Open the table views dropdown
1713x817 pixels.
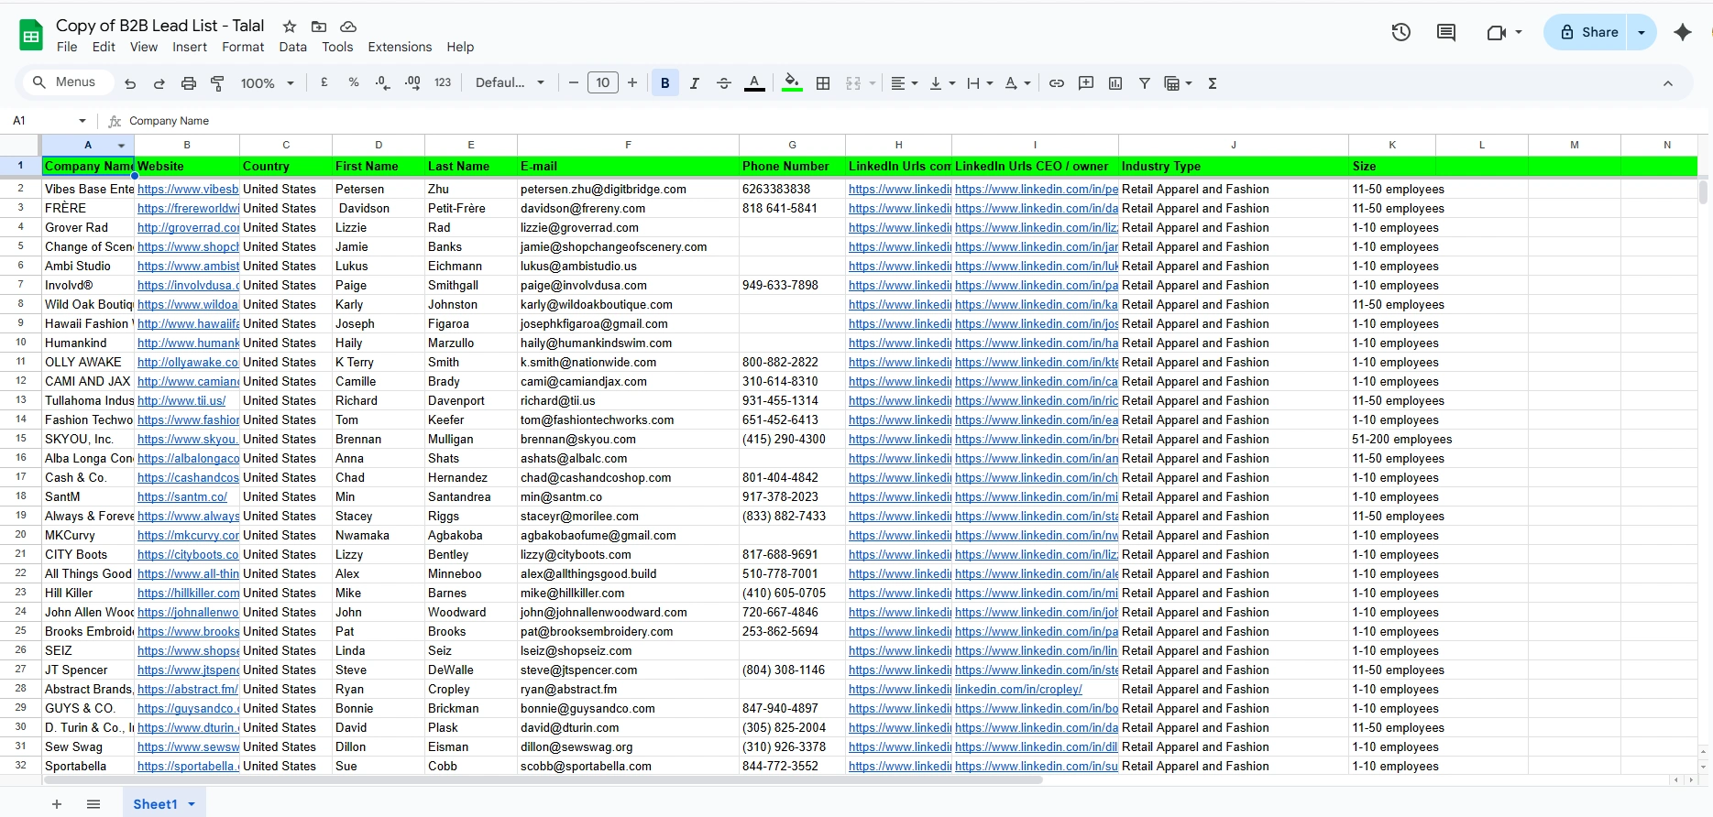pyautogui.click(x=1178, y=83)
